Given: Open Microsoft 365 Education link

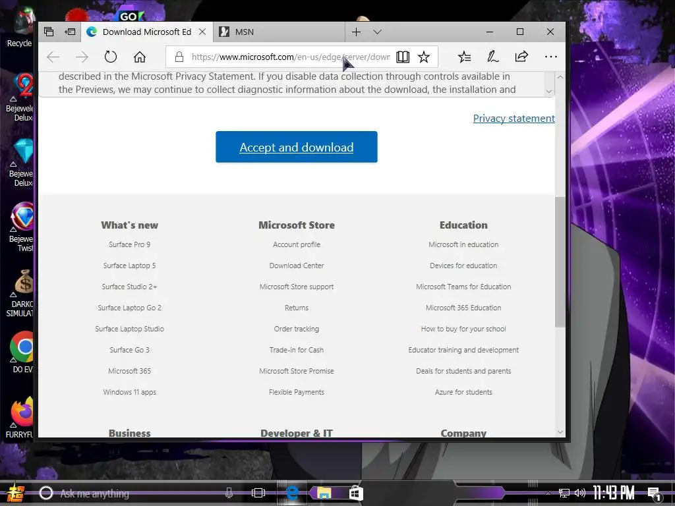Looking at the screenshot, I should click(463, 308).
